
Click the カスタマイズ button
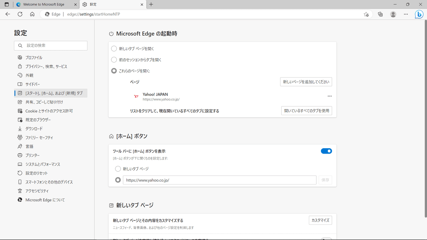tap(320, 220)
